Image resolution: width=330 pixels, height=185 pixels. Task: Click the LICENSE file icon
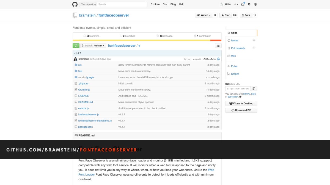pos(76,96)
